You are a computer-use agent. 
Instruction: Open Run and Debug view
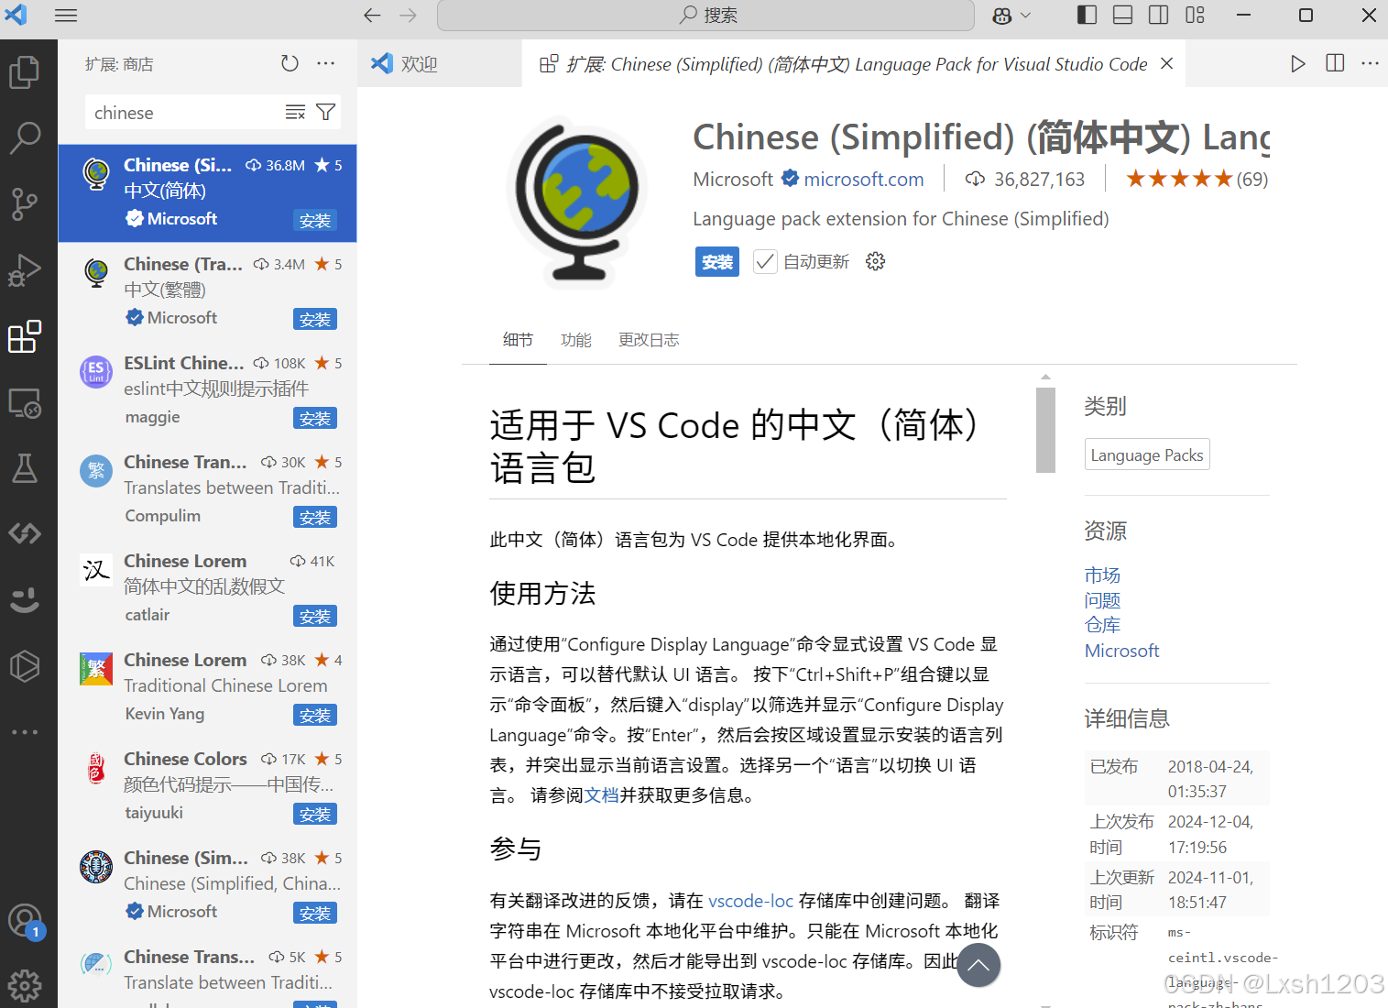tap(25, 269)
